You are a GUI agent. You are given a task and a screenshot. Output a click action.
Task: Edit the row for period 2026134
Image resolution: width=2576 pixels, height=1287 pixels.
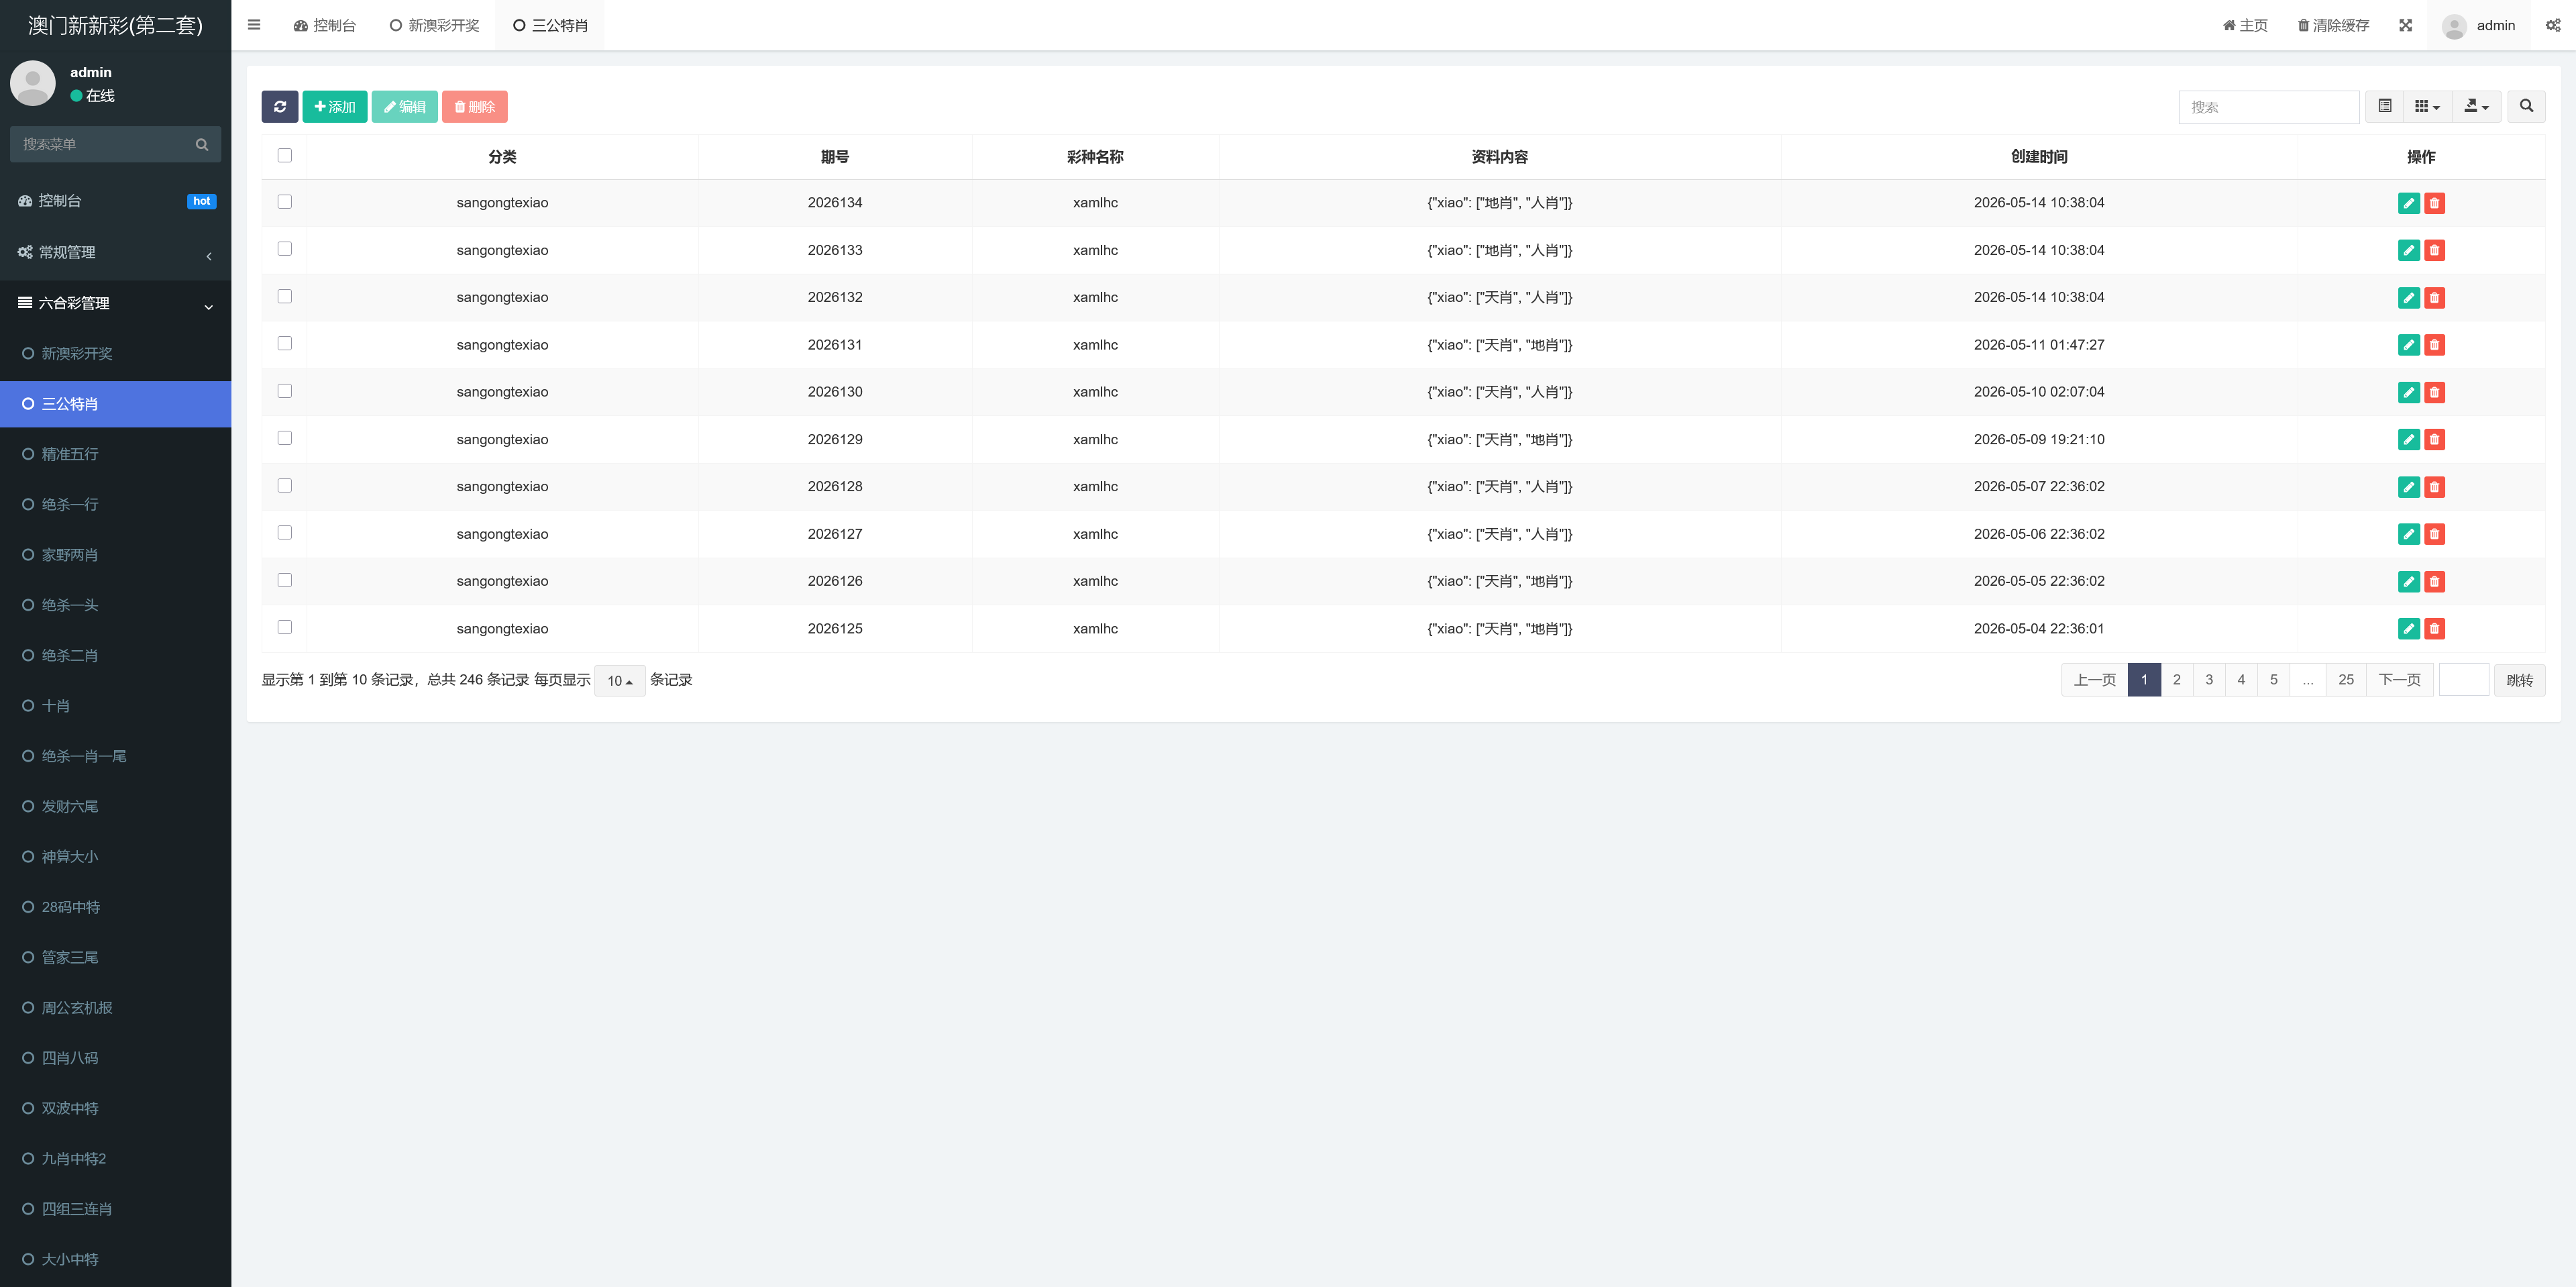(2408, 203)
